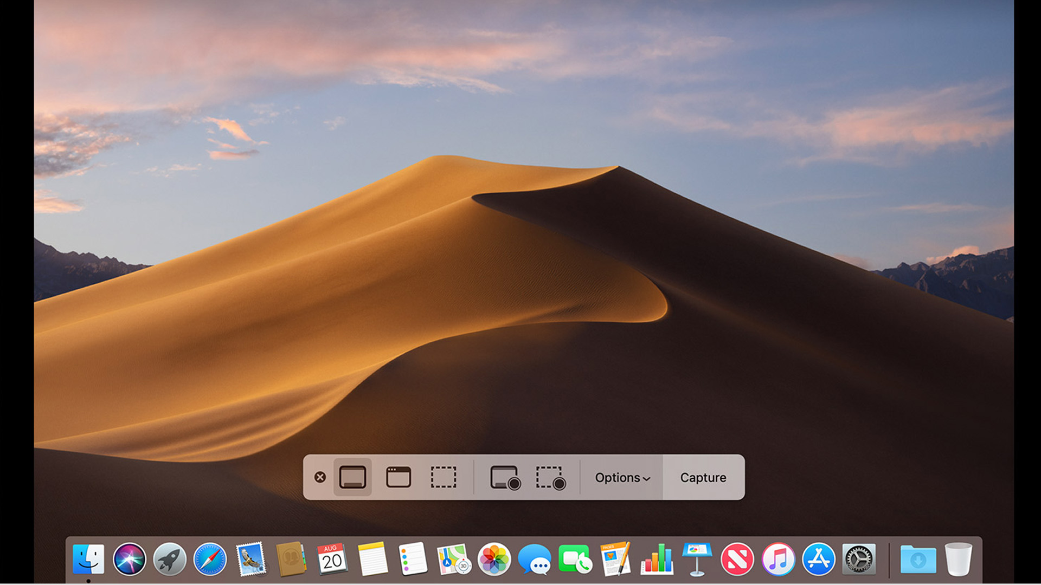Open System Preferences gear icon
The height and width of the screenshot is (585, 1041).
click(x=859, y=559)
